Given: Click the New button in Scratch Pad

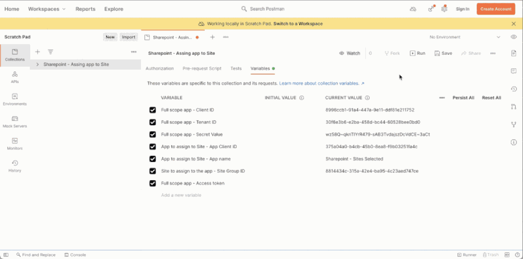Looking at the screenshot, I should 110,37.
